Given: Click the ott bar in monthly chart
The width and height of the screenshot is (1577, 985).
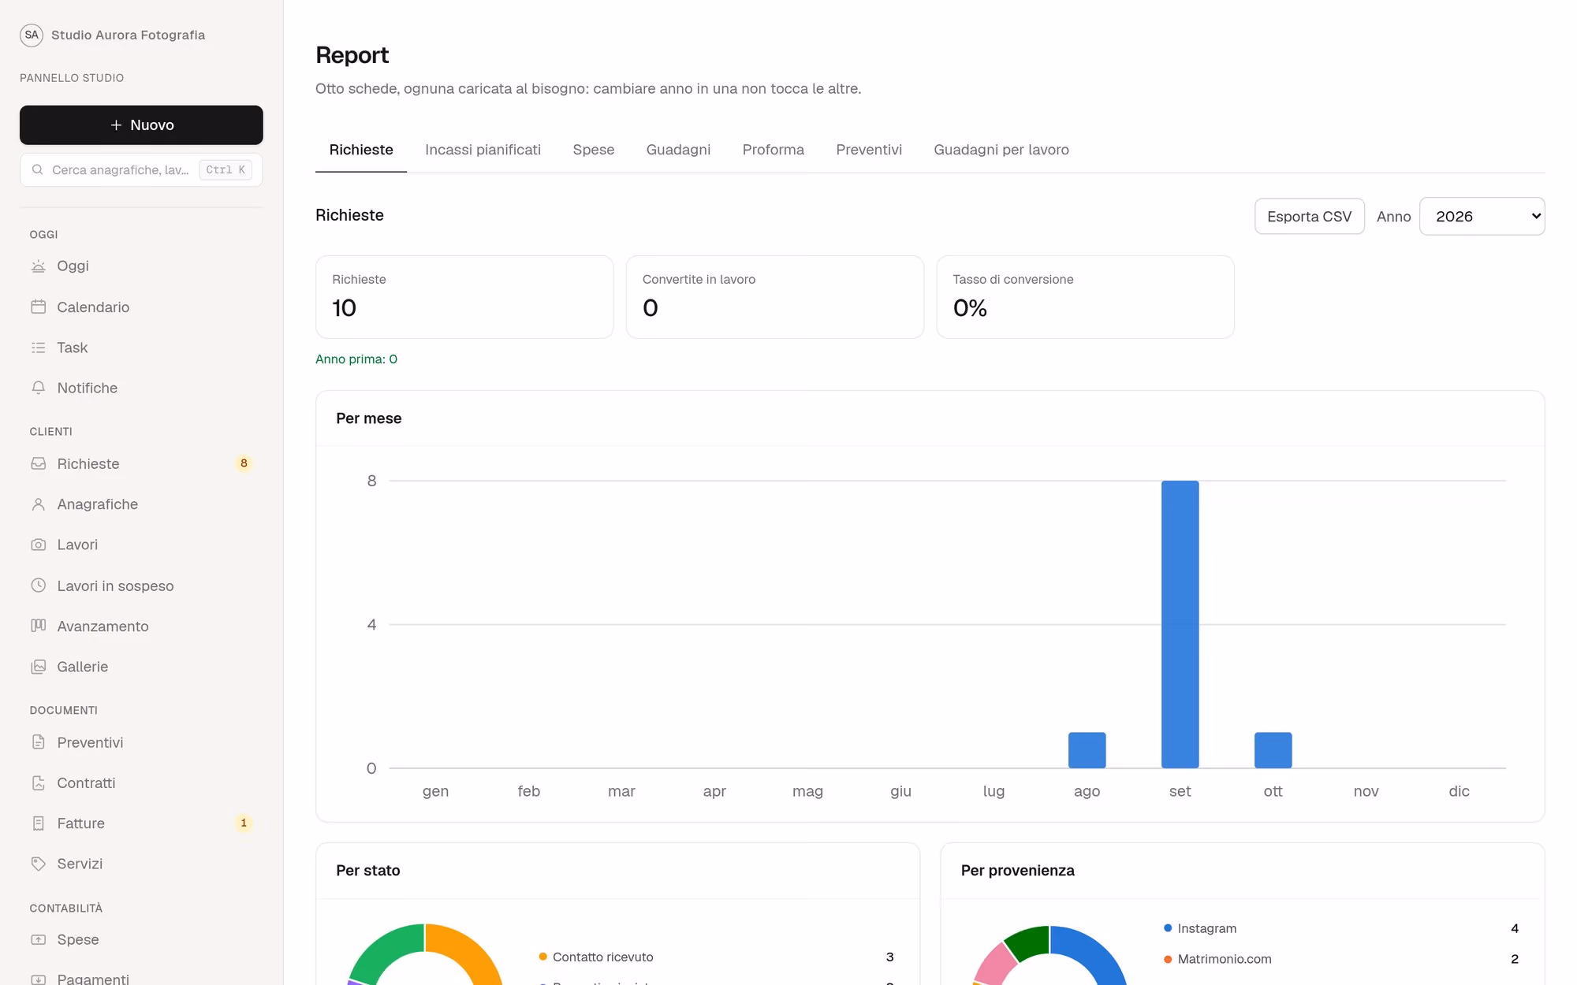Looking at the screenshot, I should [x=1273, y=750].
